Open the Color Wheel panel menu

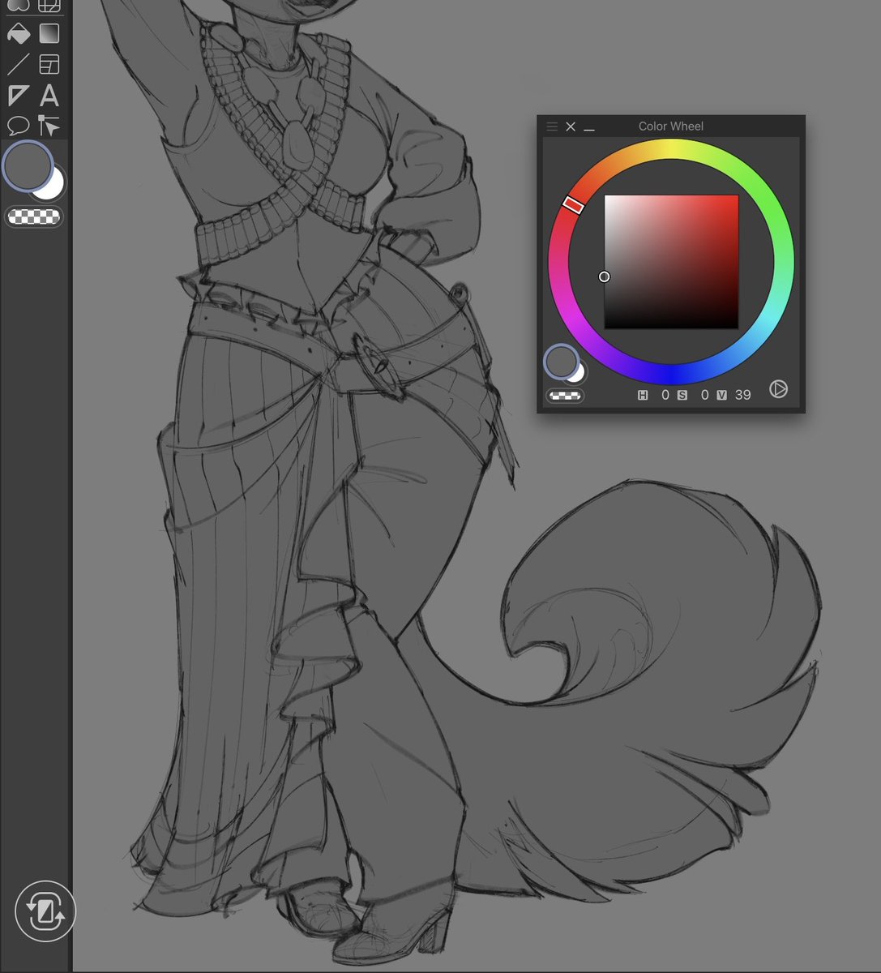(x=552, y=126)
